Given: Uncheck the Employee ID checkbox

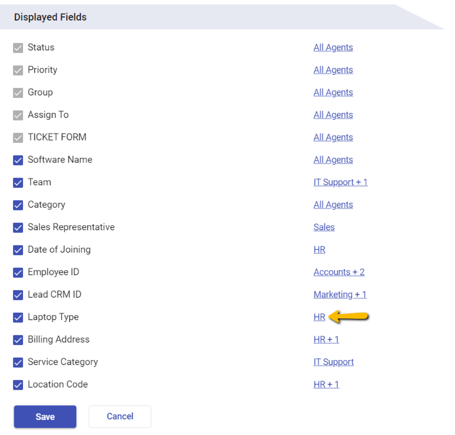Looking at the screenshot, I should 18,273.
